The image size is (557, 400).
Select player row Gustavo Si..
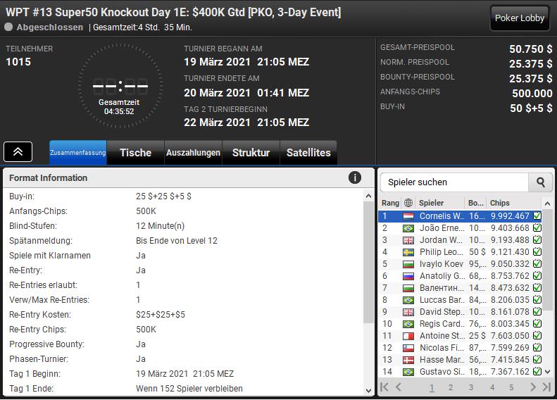(460, 372)
